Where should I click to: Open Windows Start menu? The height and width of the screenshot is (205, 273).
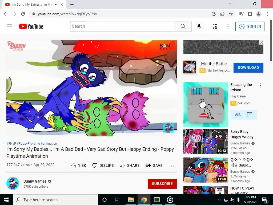(6, 200)
